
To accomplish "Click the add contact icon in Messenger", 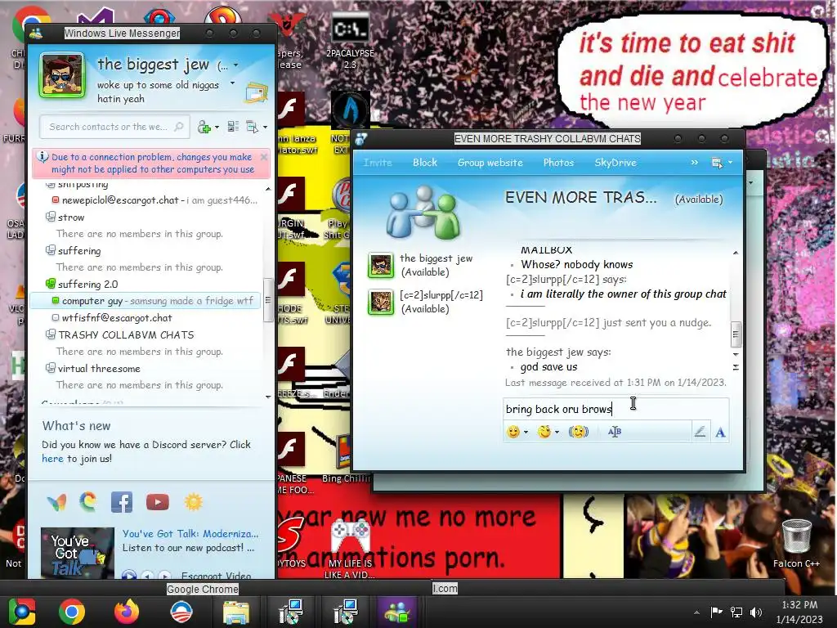I will click(204, 127).
